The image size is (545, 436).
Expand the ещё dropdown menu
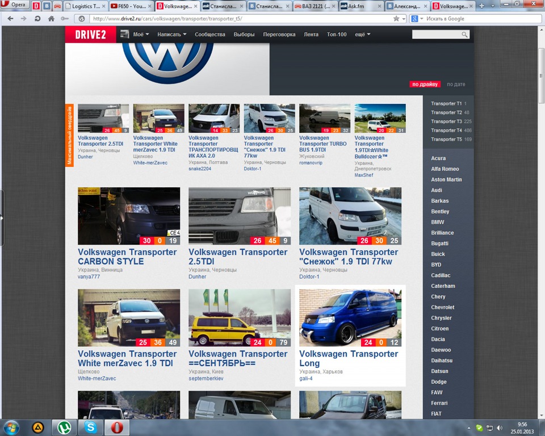pyautogui.click(x=363, y=35)
